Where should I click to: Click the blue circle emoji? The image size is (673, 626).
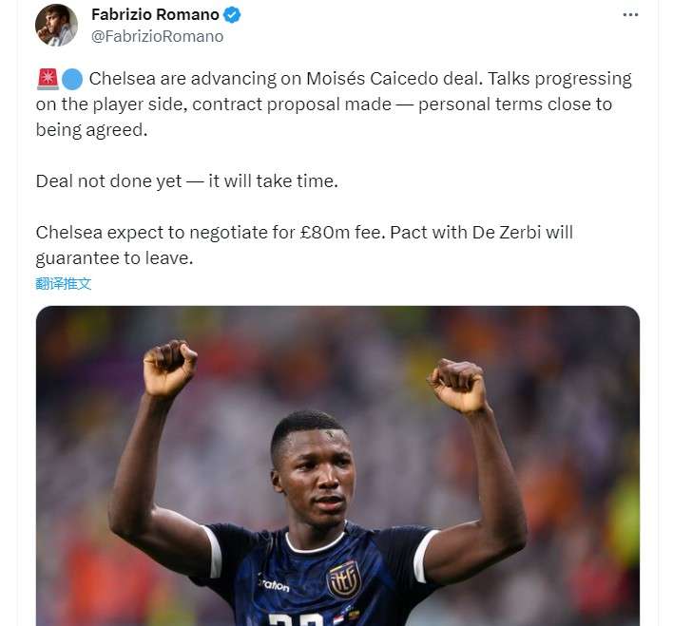pos(72,80)
